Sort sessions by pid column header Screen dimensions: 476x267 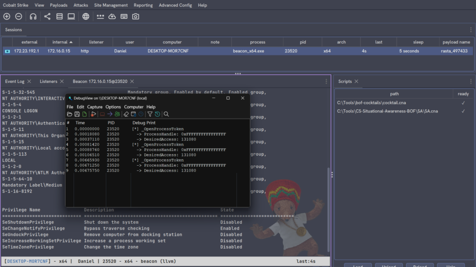[x=303, y=42]
